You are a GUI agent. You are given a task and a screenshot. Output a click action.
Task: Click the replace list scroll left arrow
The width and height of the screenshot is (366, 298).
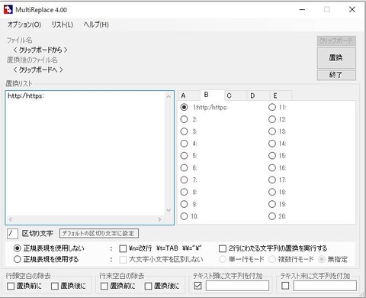11,219
